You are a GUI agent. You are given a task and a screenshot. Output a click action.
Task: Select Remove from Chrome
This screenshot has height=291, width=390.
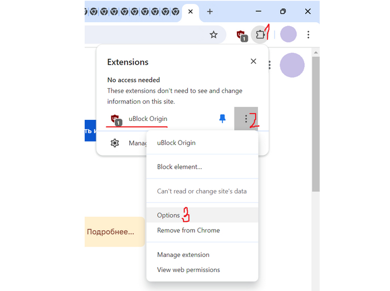tap(202, 230)
